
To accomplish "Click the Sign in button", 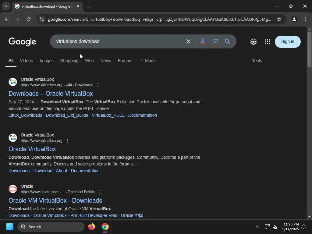I will click(288, 42).
